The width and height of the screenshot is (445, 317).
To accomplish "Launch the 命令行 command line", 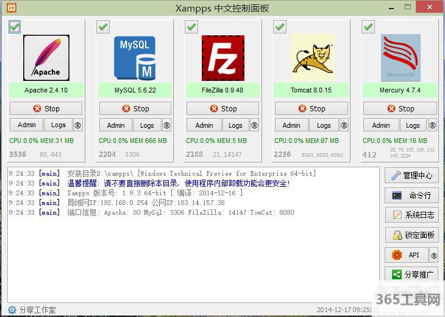I will 412,195.
